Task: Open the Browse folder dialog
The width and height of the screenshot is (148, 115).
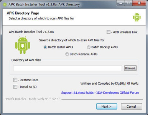Action: click(130, 68)
